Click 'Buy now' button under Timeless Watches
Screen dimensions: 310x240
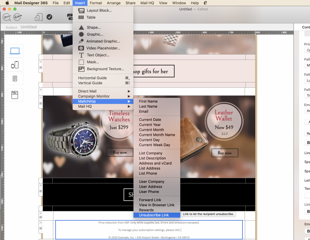point(120,153)
